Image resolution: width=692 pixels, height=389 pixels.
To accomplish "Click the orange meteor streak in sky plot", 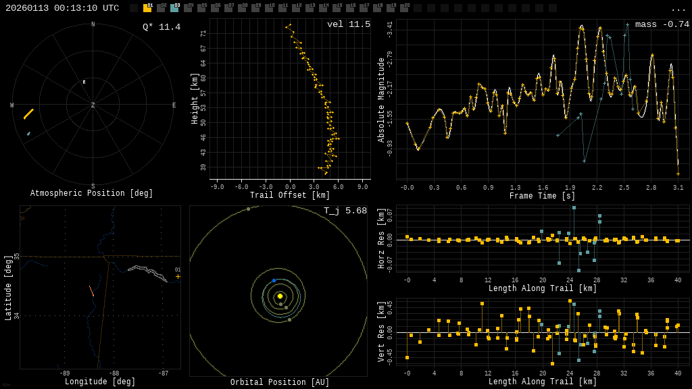I will (x=28, y=114).
